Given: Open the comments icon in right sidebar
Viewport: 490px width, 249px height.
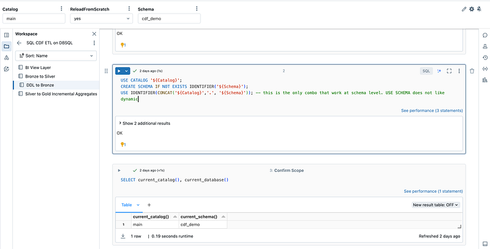Looking at the screenshot, I should tap(485, 35).
